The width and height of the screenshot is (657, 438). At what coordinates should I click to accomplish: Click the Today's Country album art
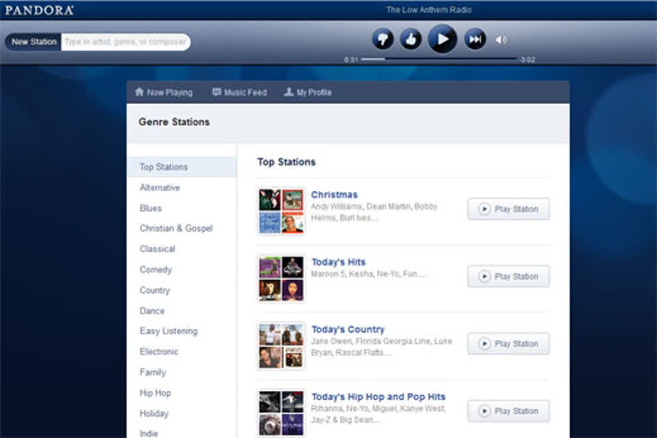tap(281, 346)
